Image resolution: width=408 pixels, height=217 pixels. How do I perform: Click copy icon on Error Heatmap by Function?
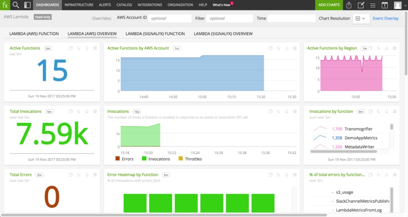pos(271,175)
